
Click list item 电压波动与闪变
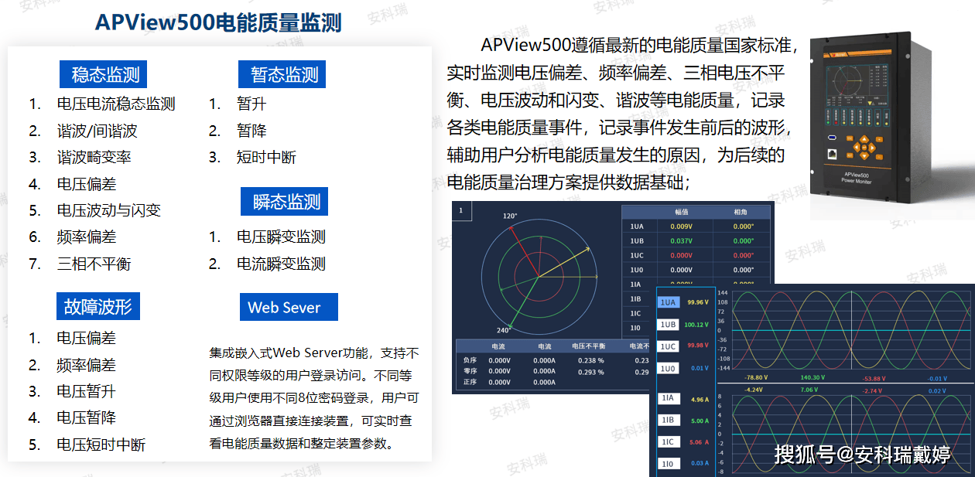pos(108,210)
